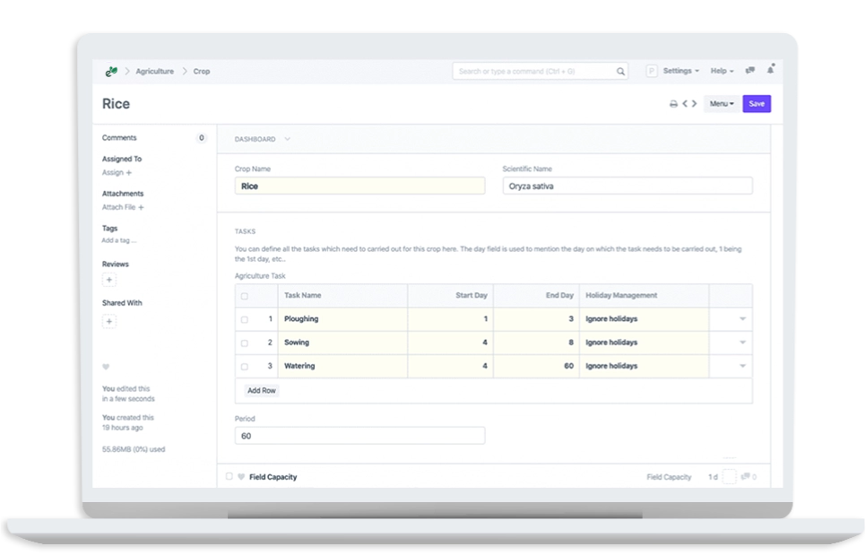866x555 pixels.
Task: Click Sowing row Ignore holidays cell
Action: pyautogui.click(x=644, y=343)
